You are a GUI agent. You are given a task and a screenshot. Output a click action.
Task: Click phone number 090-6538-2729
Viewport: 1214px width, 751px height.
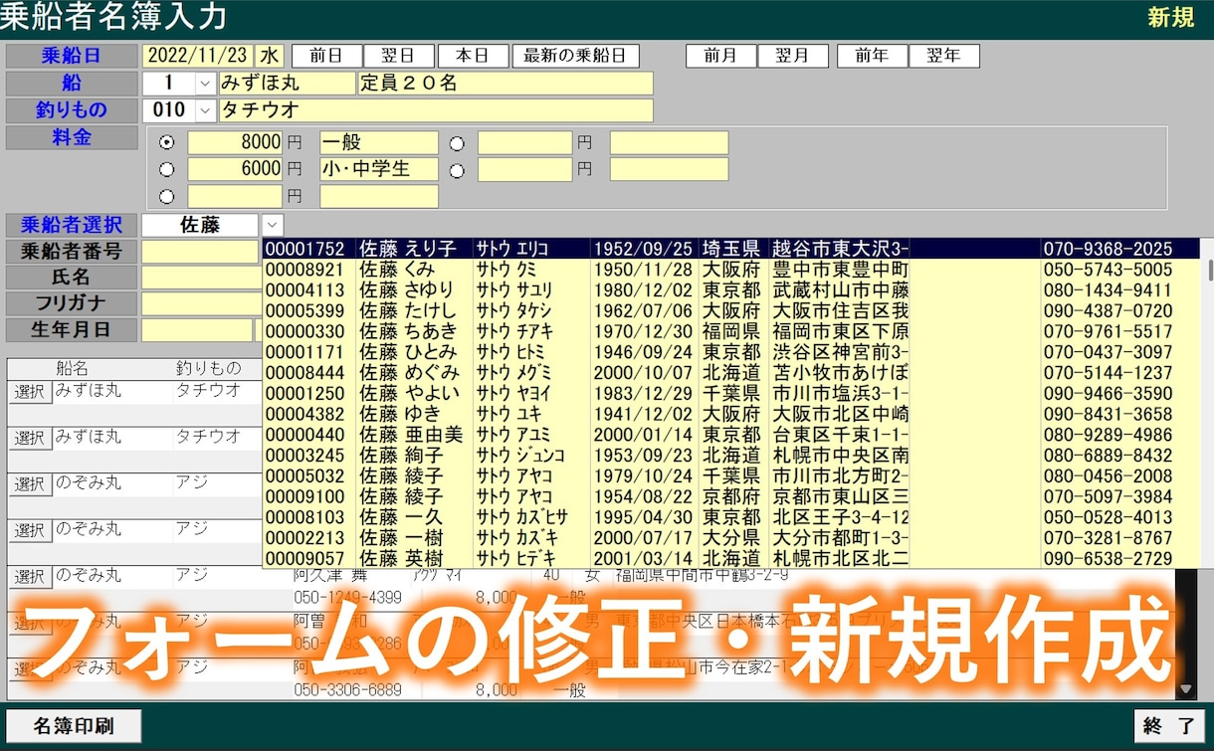pyautogui.click(x=1108, y=559)
